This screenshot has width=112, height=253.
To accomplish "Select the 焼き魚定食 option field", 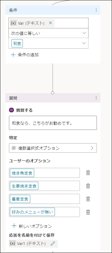I will [44, 173].
